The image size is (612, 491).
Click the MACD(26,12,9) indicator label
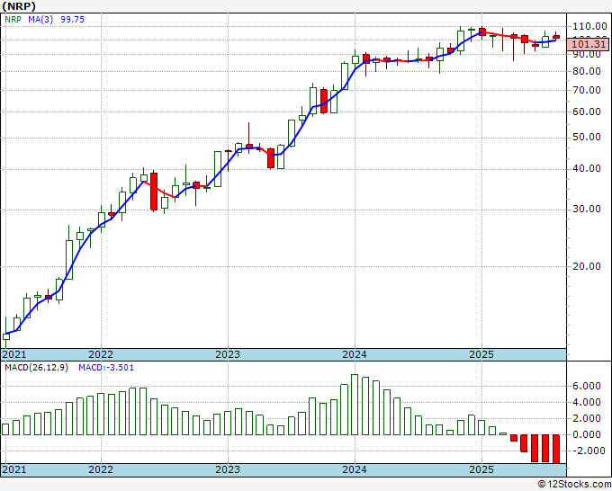coord(36,368)
